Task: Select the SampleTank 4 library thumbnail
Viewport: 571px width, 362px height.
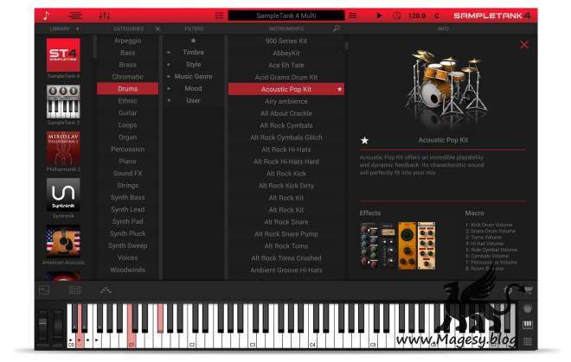Action: point(63,55)
